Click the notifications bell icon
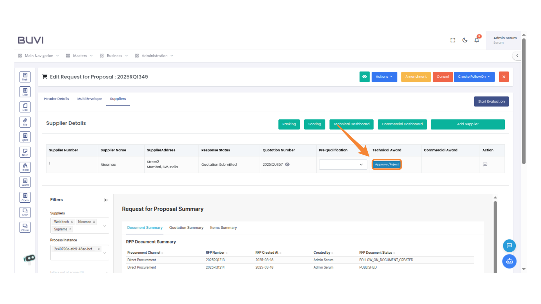The width and height of the screenshot is (541, 304). click(x=476, y=40)
